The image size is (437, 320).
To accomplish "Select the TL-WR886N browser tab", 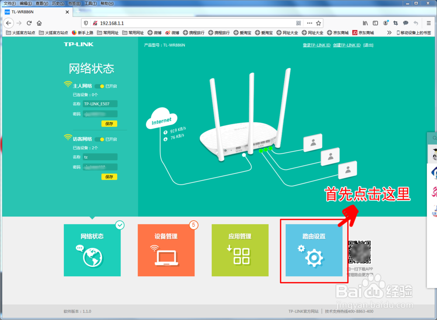I will (37, 12).
